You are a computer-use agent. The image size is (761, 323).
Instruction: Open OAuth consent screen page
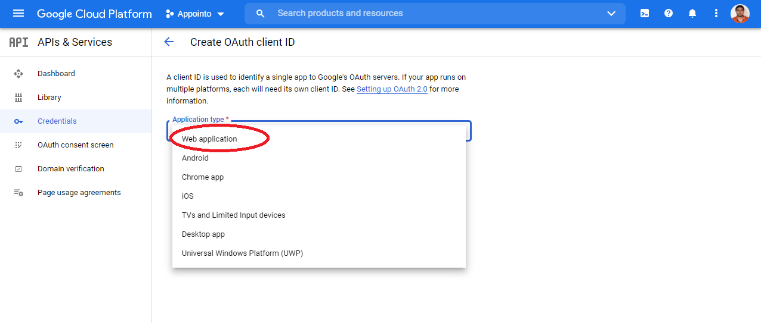coord(76,145)
